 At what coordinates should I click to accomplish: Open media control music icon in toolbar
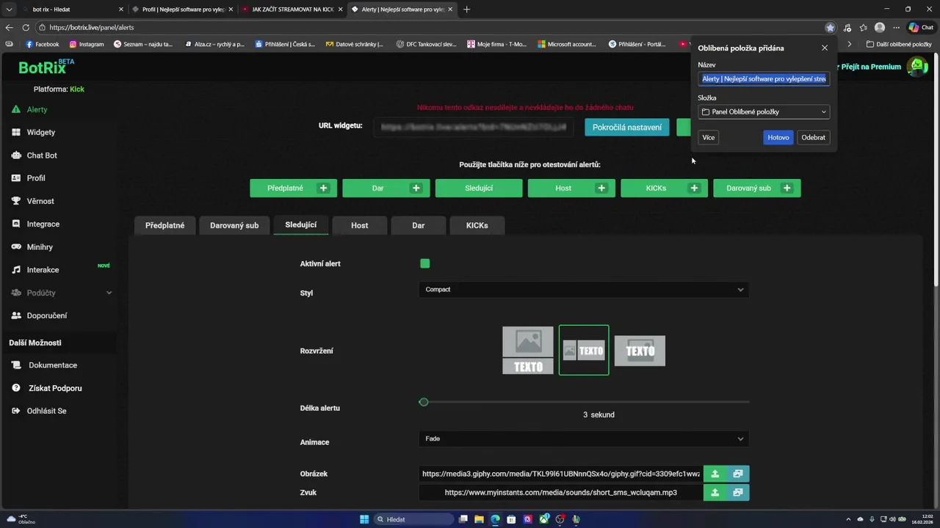[x=847, y=28]
